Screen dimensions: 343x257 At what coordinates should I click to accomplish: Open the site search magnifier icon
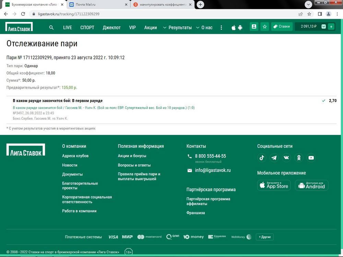point(51,27)
